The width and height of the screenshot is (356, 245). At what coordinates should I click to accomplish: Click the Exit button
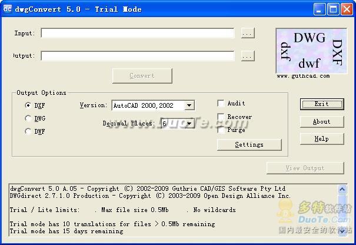322,104
